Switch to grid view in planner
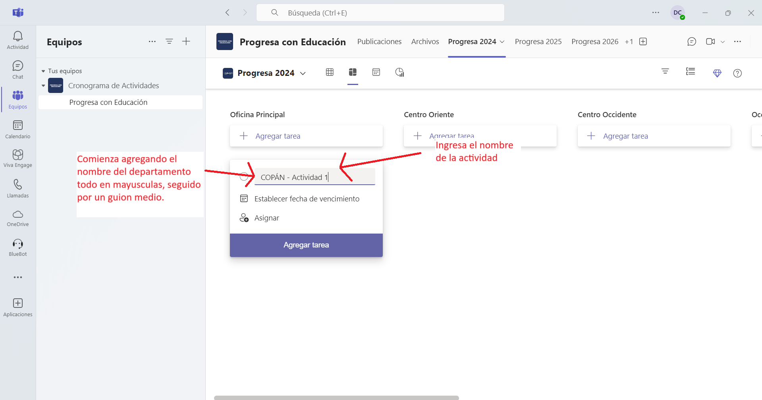Viewport: 762px width, 400px height. [x=330, y=72]
